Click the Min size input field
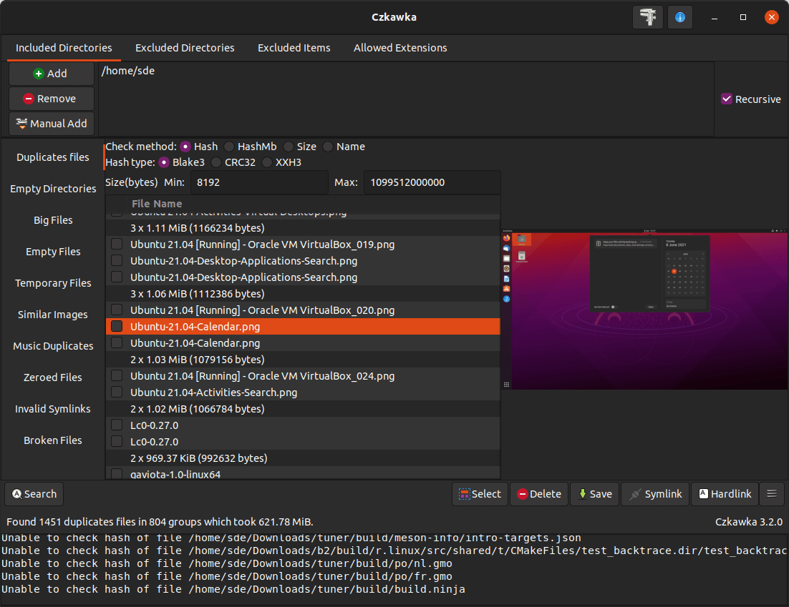This screenshot has height=607, width=789. click(259, 182)
